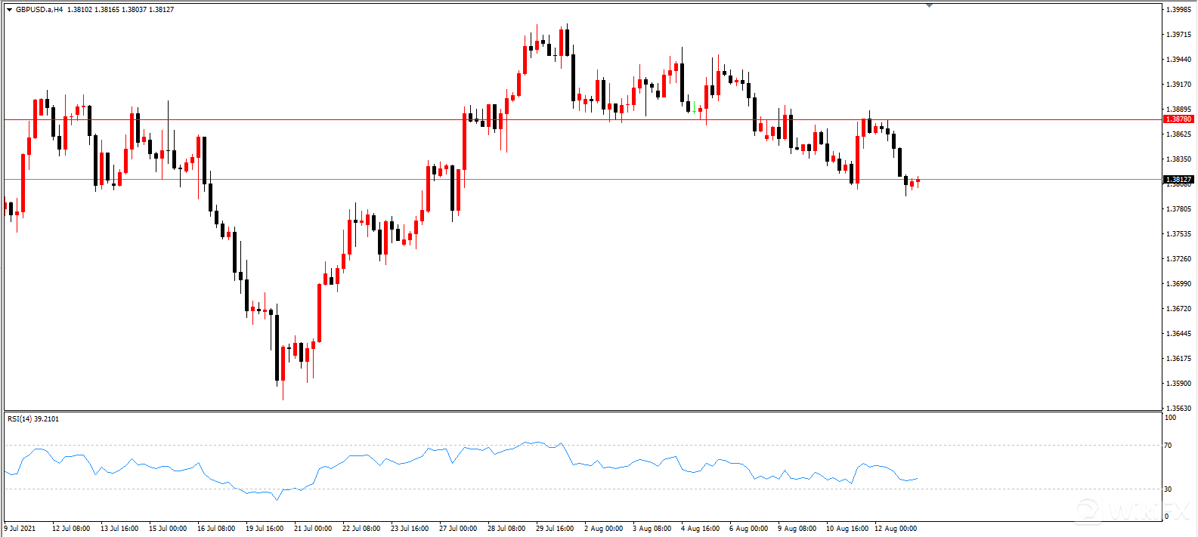Click the RSI(14) 39.2101 indicator label

pyautogui.click(x=33, y=418)
